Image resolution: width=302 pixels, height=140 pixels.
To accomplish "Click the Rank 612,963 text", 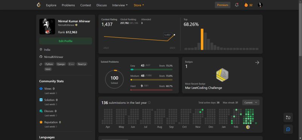I will (68, 32).
